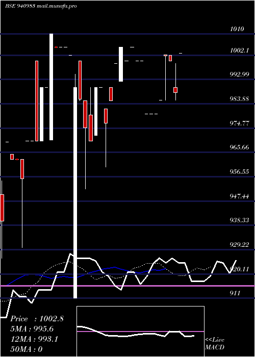Select the 911 price axis label
The height and width of the screenshot is (357, 255).
pyautogui.click(x=235, y=293)
